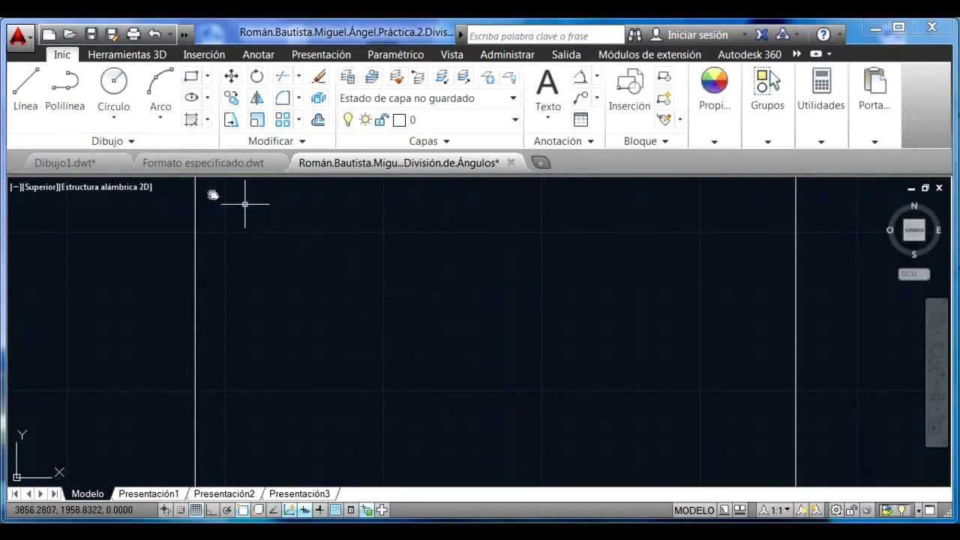Open the Herramientas 3D ribbon tab
The image size is (960, 540).
(127, 55)
